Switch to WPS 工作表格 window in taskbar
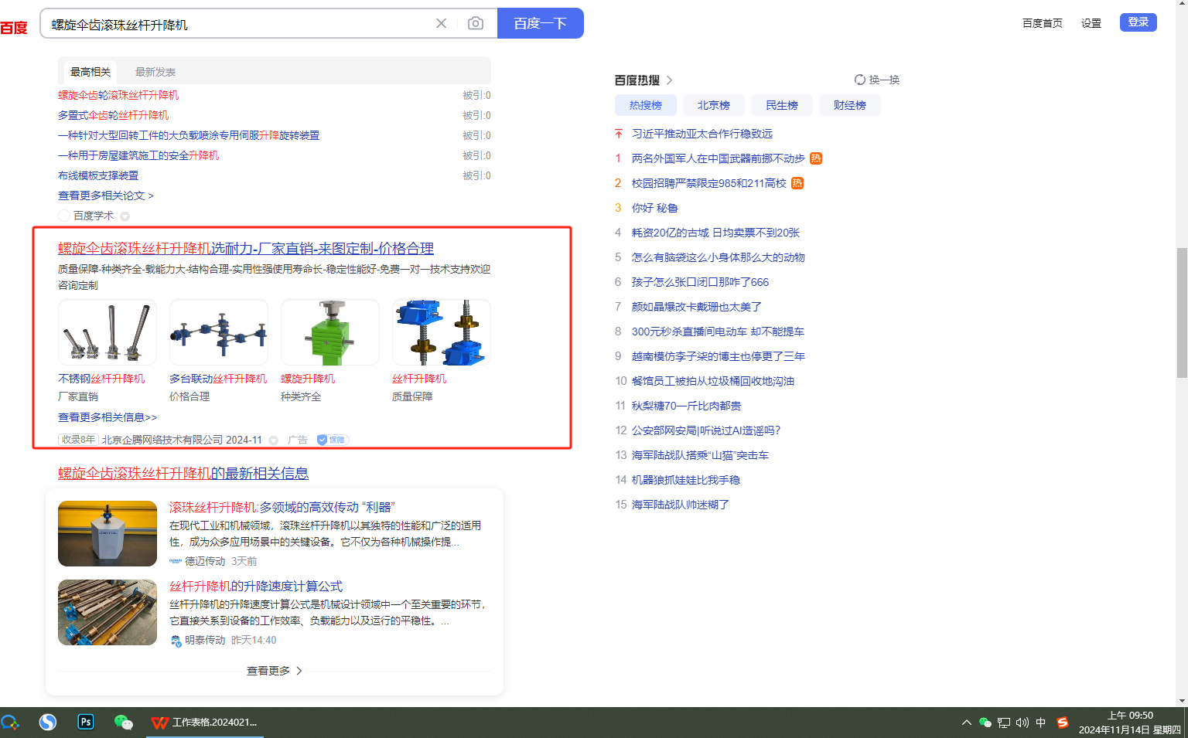The width and height of the screenshot is (1188, 738). coord(205,723)
